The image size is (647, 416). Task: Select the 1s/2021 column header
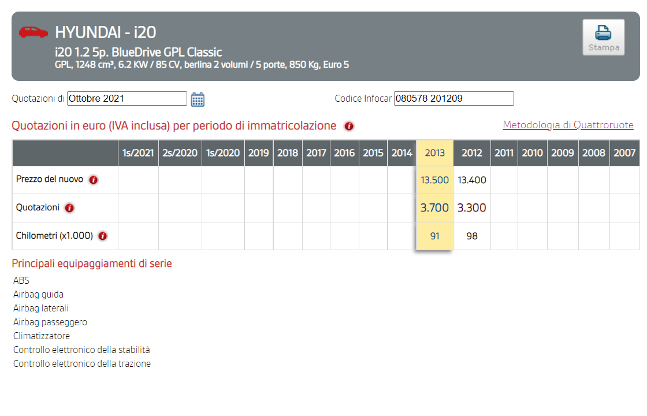[138, 153]
